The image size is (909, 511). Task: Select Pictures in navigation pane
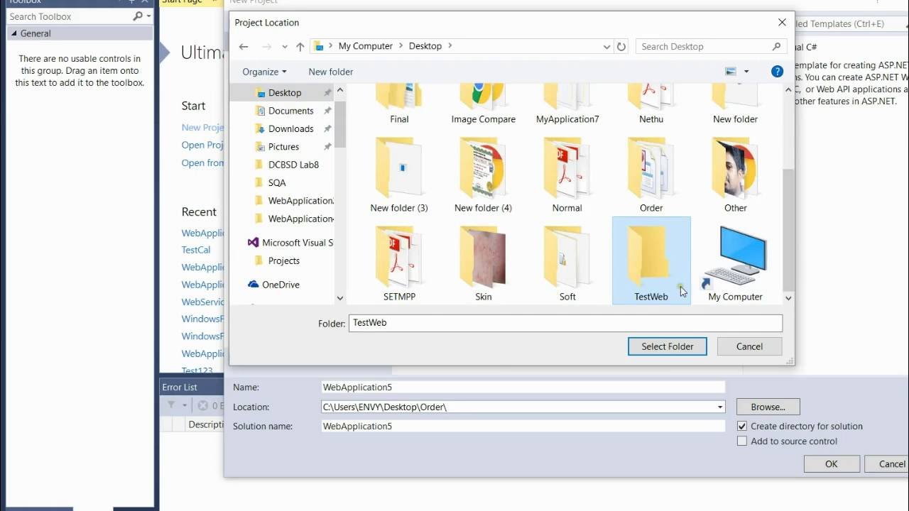pyautogui.click(x=284, y=146)
